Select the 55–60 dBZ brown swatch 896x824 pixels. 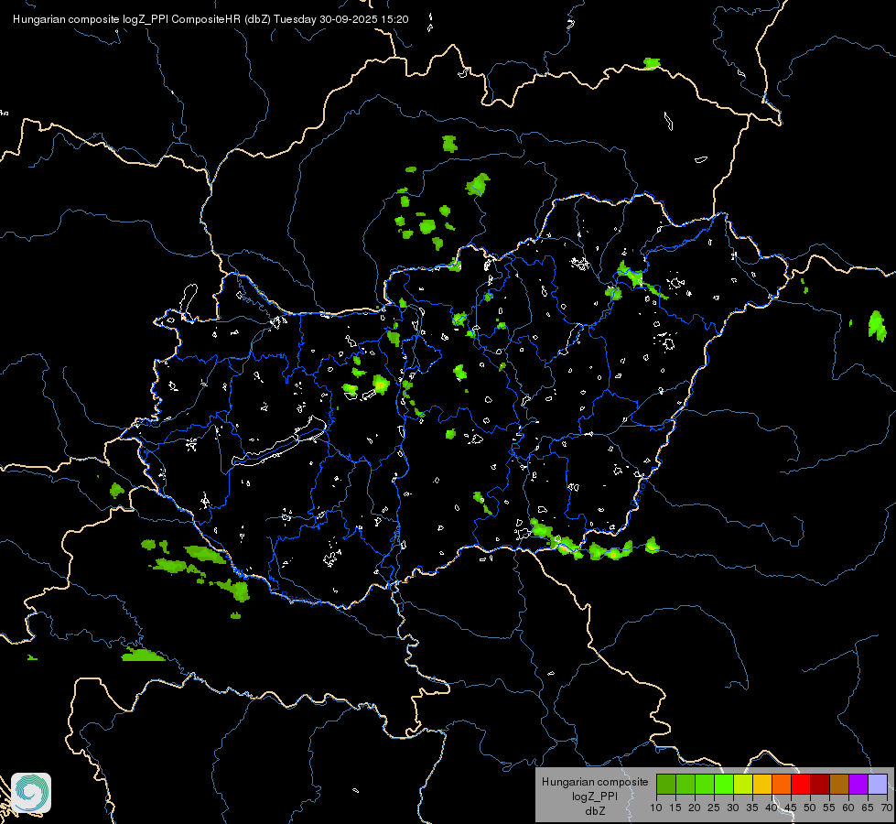838,784
